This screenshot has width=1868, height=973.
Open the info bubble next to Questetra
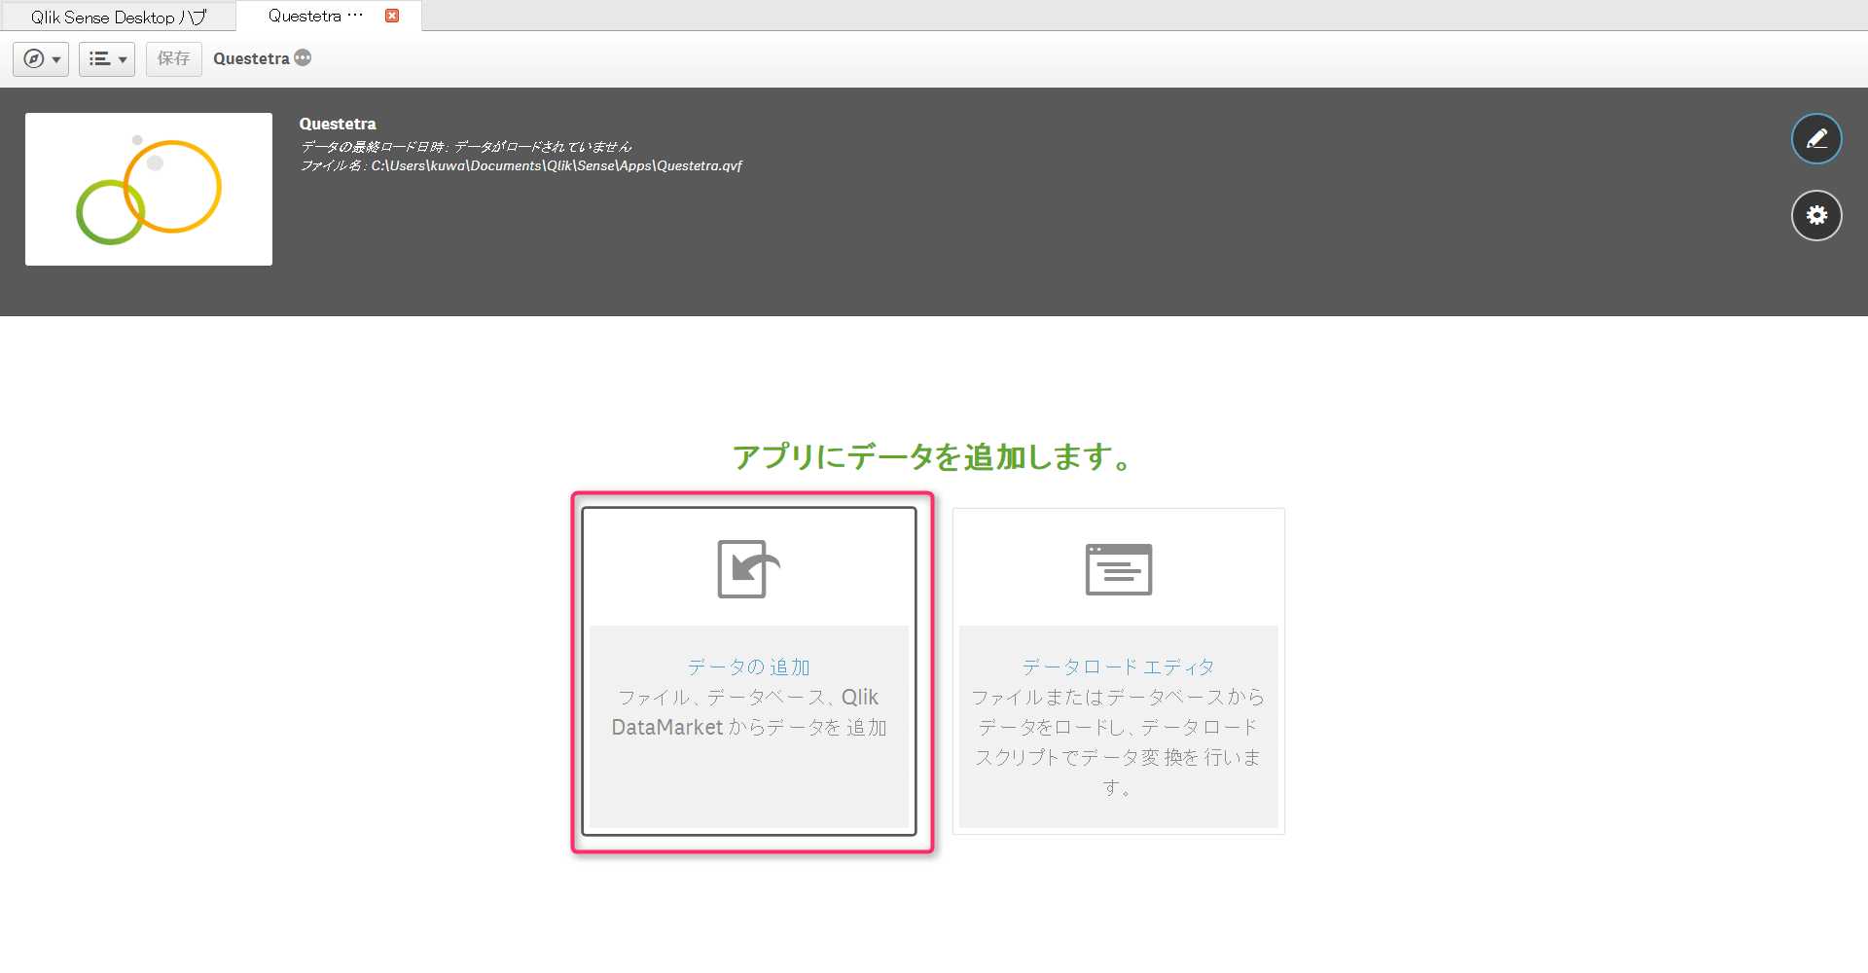click(304, 58)
